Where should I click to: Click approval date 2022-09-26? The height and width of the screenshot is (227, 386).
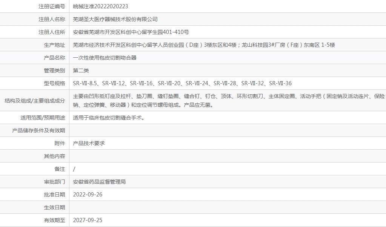[88, 194]
